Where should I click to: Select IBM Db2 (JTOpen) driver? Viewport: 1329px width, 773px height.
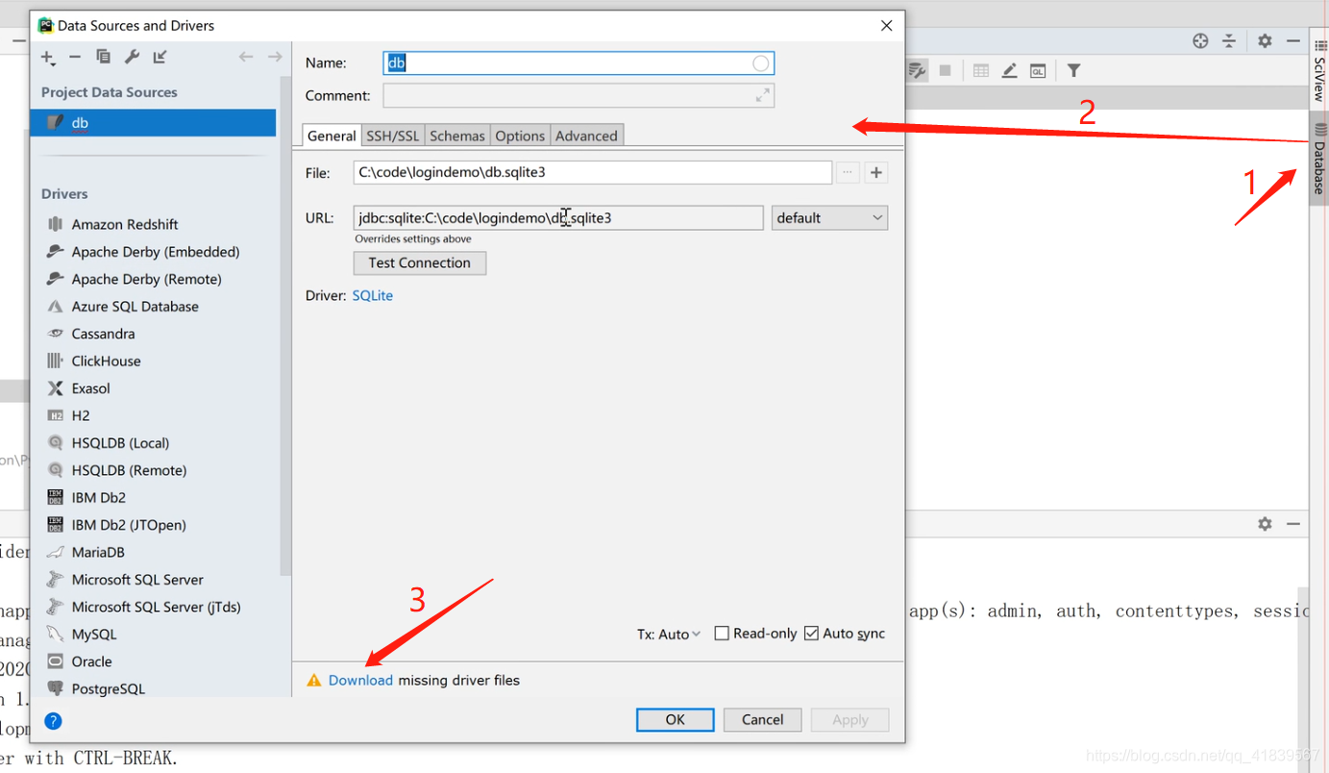[129, 525]
